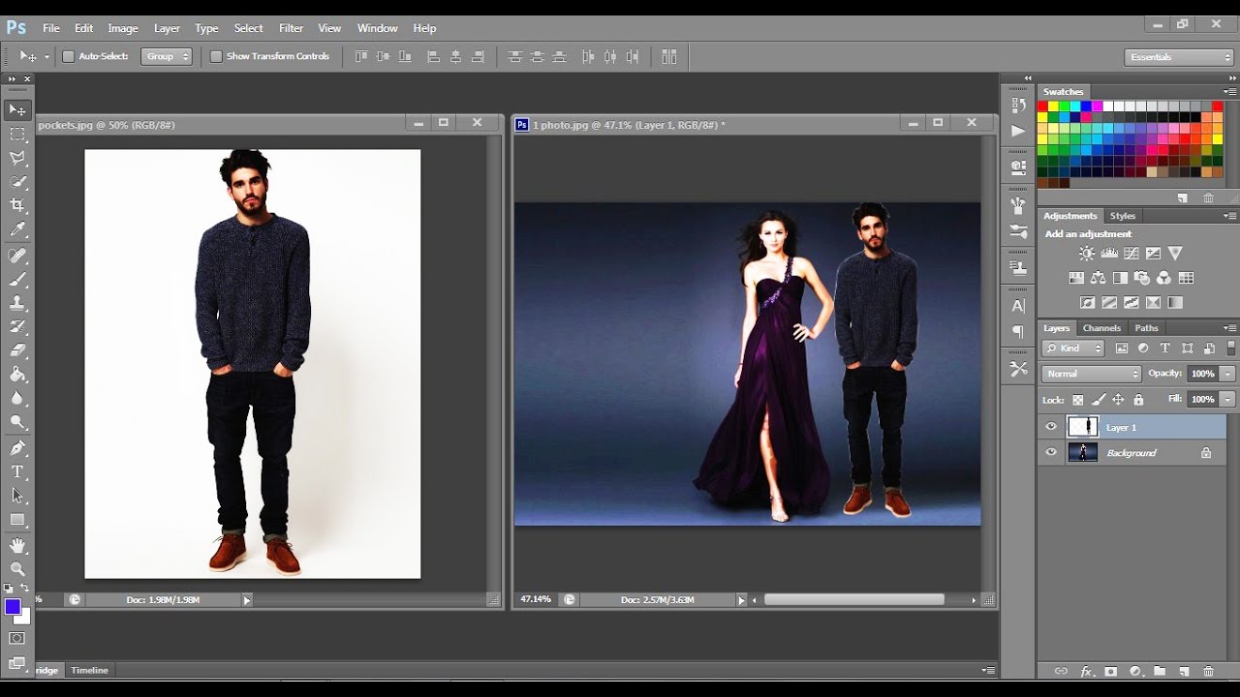This screenshot has height=697, width=1240.
Task: Select the Eyedropper tool
Action: click(17, 230)
